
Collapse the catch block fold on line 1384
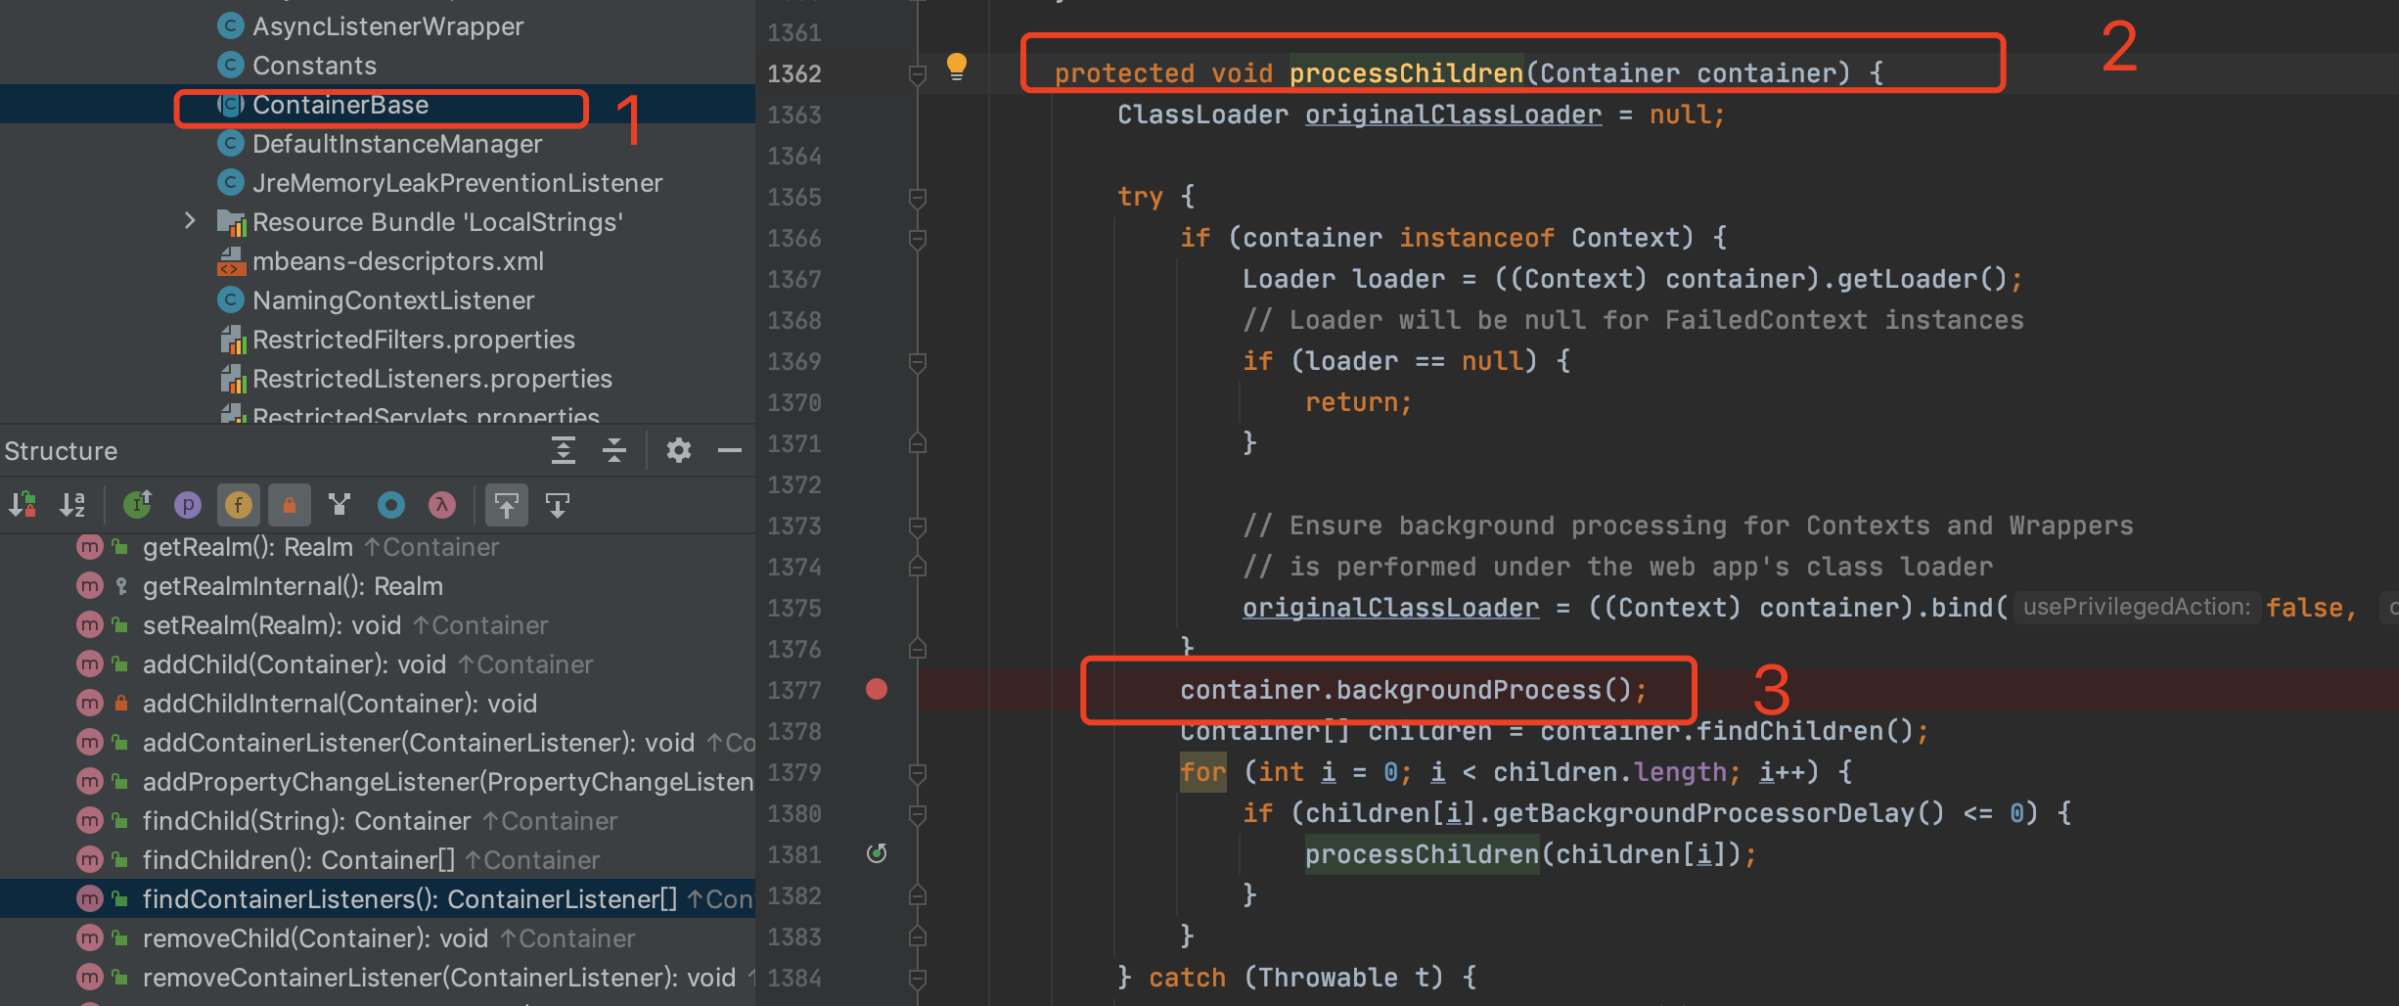pos(918,980)
